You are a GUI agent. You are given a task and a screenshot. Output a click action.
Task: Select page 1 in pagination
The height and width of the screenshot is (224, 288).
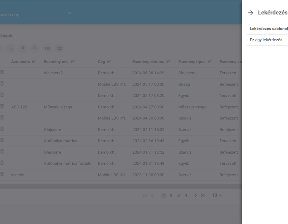click(164, 195)
